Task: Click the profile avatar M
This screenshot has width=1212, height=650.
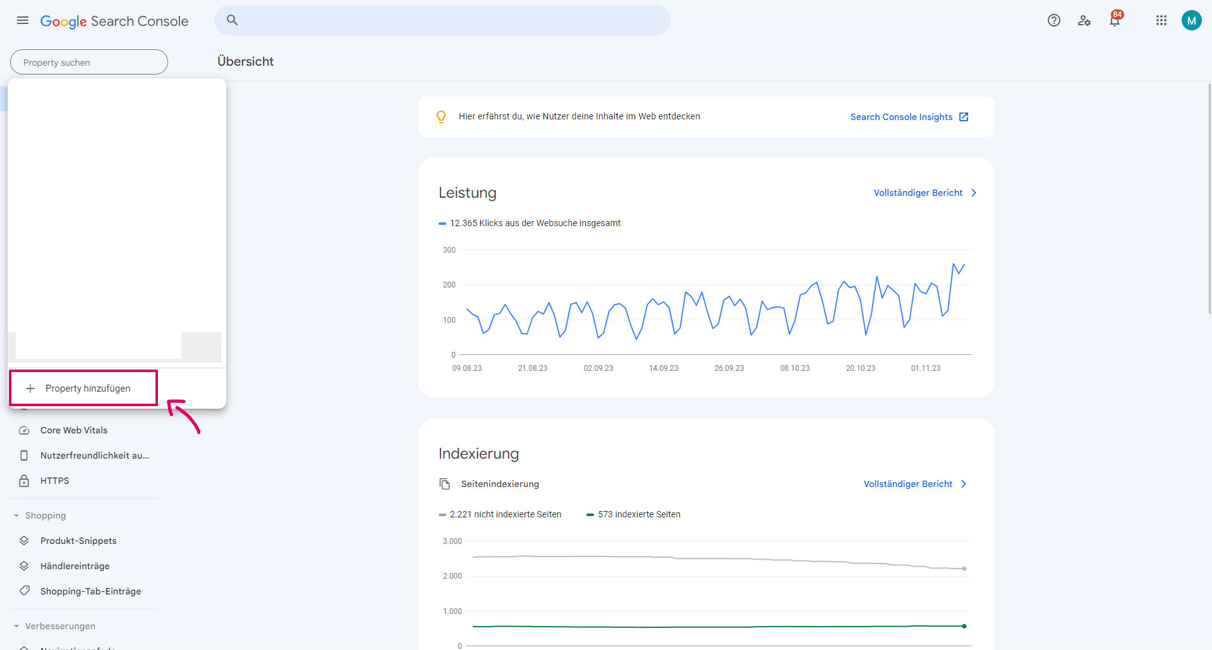Action: coord(1192,20)
